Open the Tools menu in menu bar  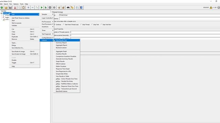tap(22, 4)
